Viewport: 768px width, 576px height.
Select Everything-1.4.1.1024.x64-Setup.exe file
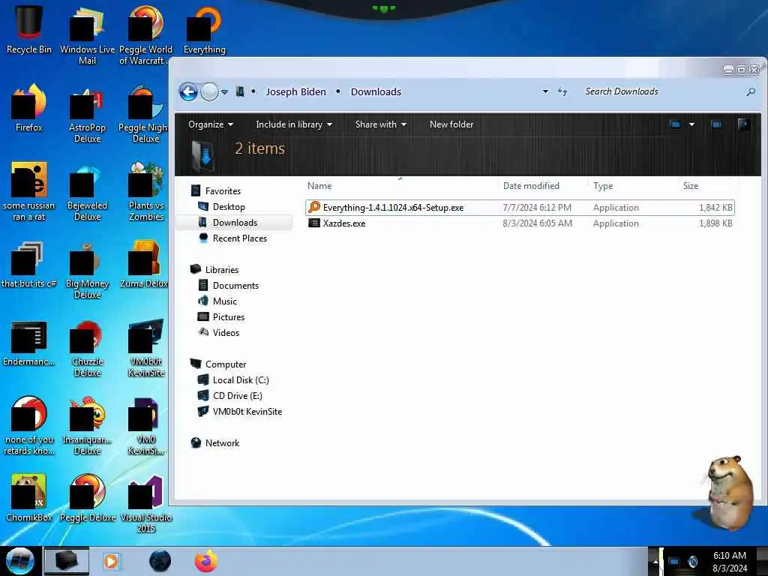[x=520, y=208]
